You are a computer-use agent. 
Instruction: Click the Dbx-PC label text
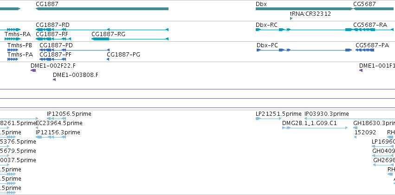(x=267, y=45)
